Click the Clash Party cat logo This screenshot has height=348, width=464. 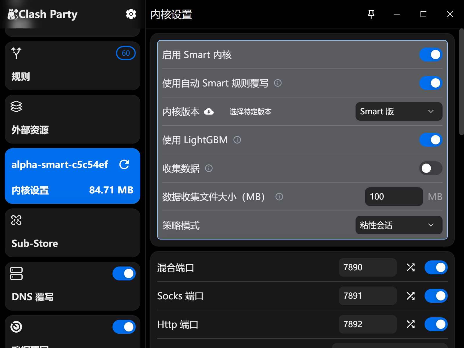(x=12, y=14)
